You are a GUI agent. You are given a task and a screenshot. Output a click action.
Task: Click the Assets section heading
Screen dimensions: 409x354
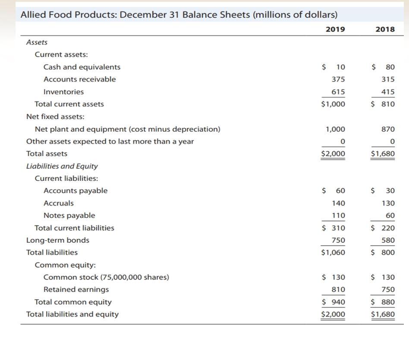[37, 42]
